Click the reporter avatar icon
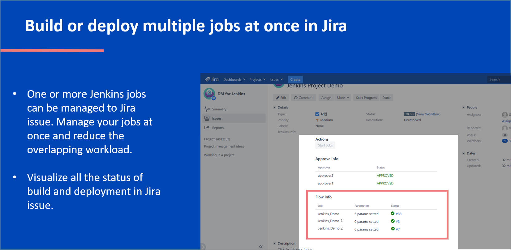The height and width of the screenshot is (250, 511). (x=505, y=128)
